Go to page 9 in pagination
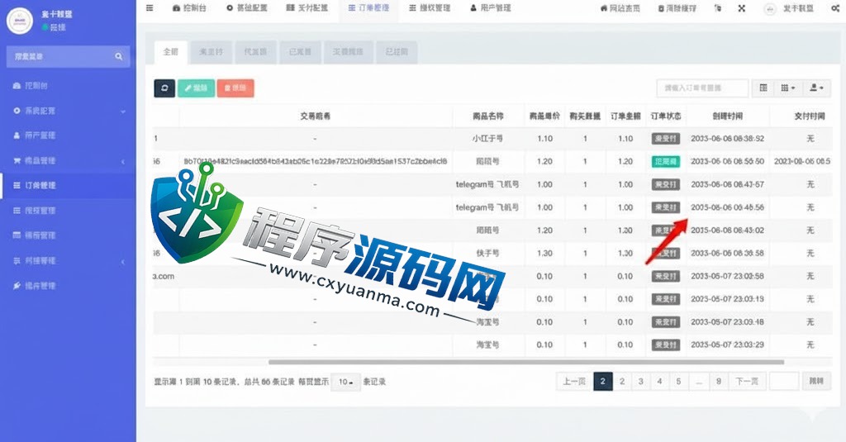The height and width of the screenshot is (442, 846). point(719,382)
